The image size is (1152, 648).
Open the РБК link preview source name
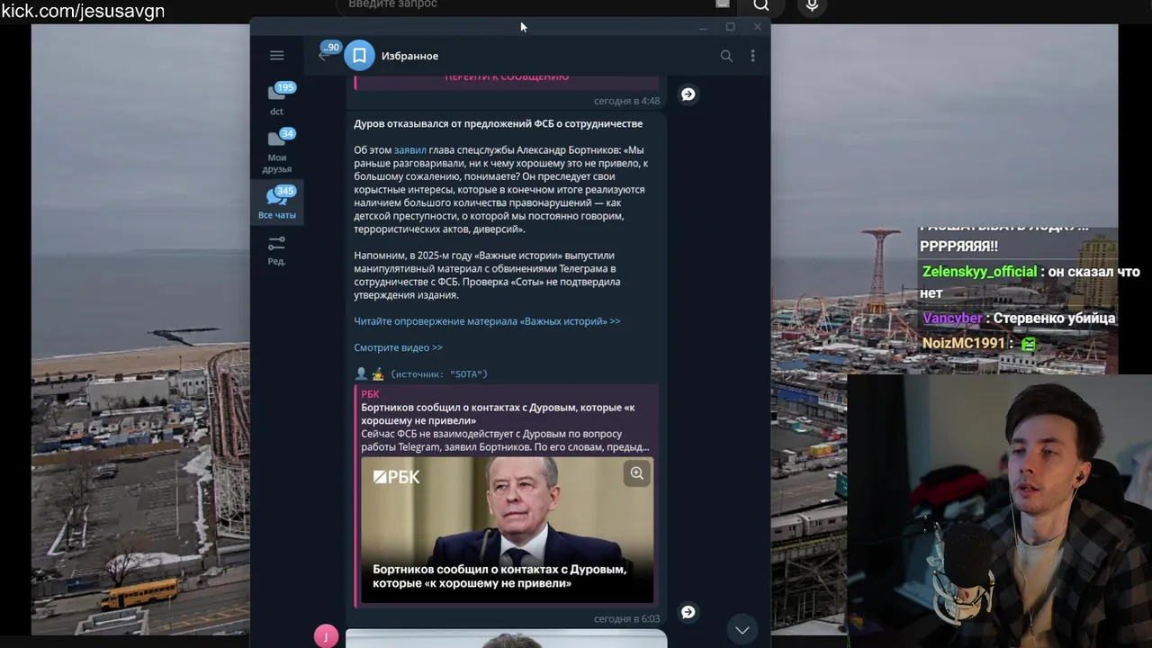click(x=370, y=394)
